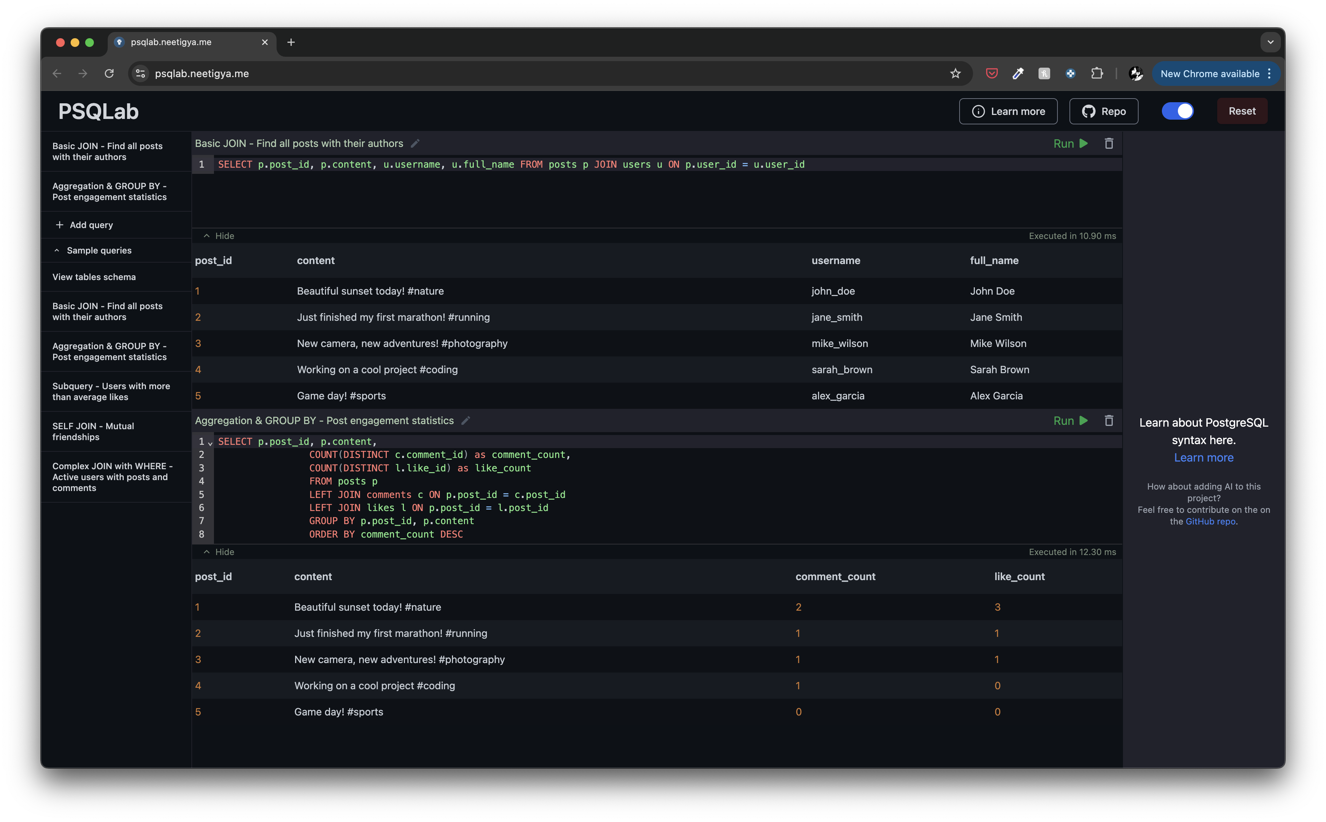Click the blue cross extension icon
The width and height of the screenshot is (1326, 822).
pos(1071,73)
